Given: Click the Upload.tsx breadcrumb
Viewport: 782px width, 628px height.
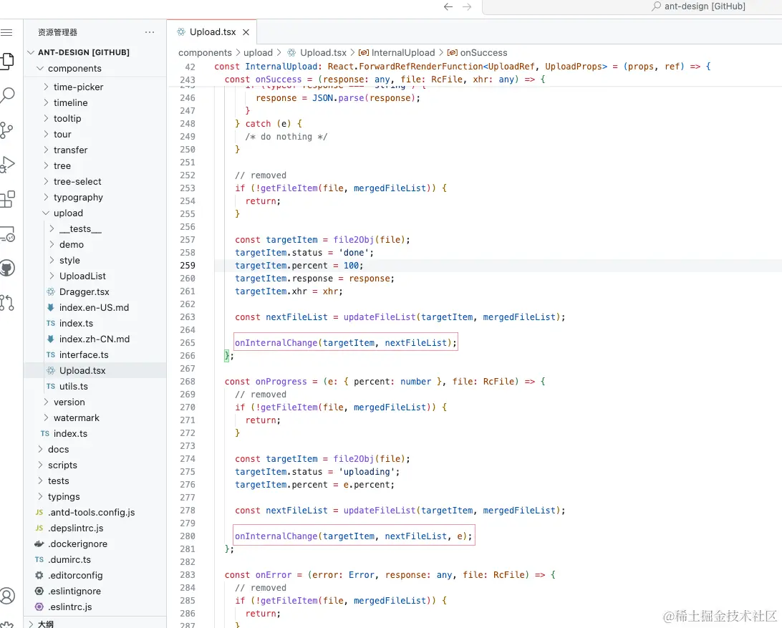Looking at the screenshot, I should pos(317,52).
